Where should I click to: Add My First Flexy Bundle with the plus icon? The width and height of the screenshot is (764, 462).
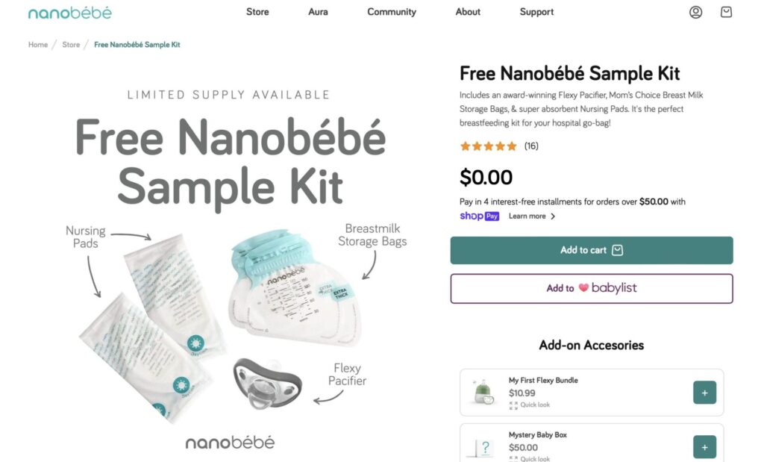[x=704, y=392]
